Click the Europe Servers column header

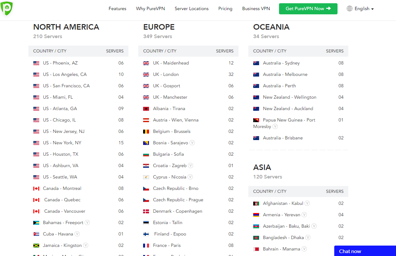point(225,51)
